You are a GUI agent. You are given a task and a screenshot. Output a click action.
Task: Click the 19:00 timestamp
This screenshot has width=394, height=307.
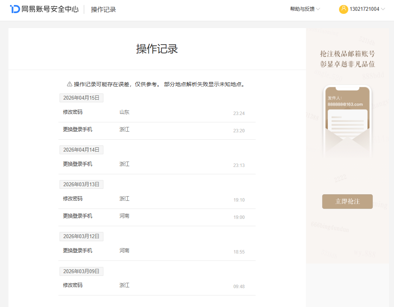pos(239,217)
